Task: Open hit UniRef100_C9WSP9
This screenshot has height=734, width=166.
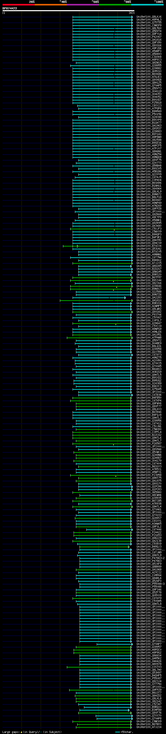Action: [149, 25]
